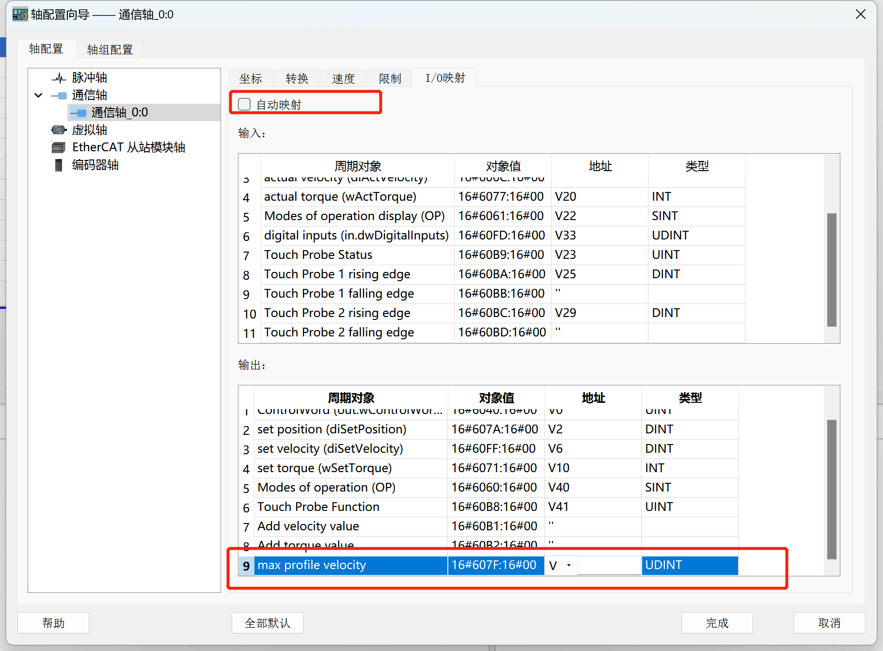Click the 完成 button

717,623
